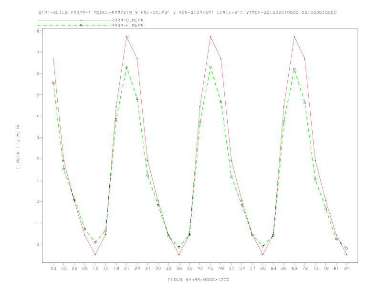Click the F_MEAN circle marker at hour 69
Image resolution: width=378 pixels, height=292 pixels.
(x=294, y=69)
